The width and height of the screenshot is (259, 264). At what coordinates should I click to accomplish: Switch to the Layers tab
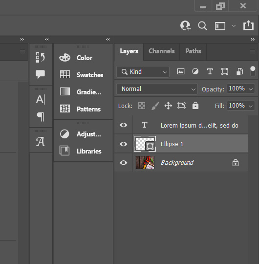[129, 51]
